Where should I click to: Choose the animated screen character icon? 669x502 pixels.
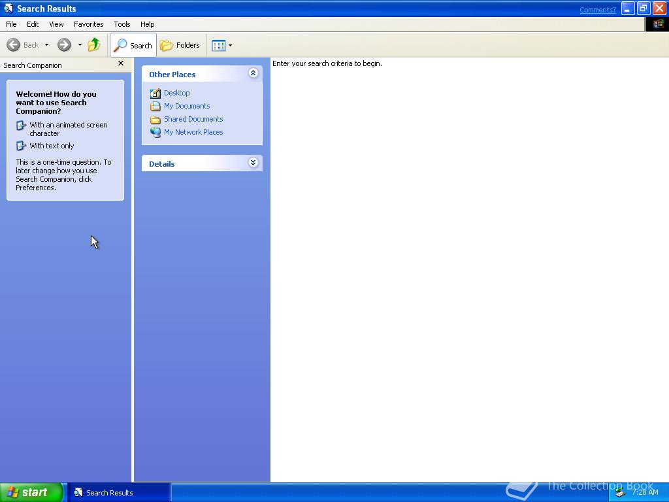21,125
